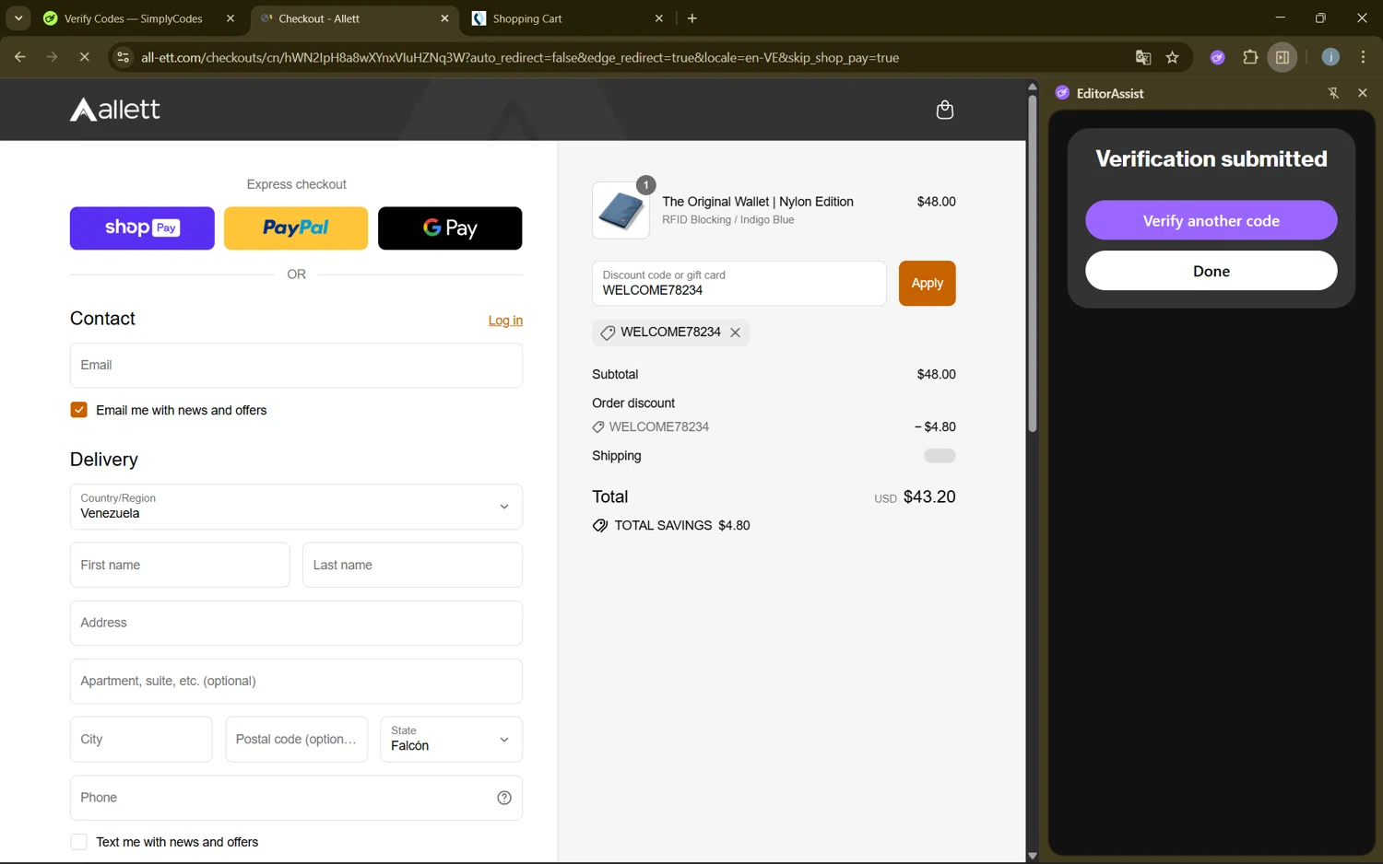
Task: Open the State dropdown showing Falcón
Action: click(452, 740)
